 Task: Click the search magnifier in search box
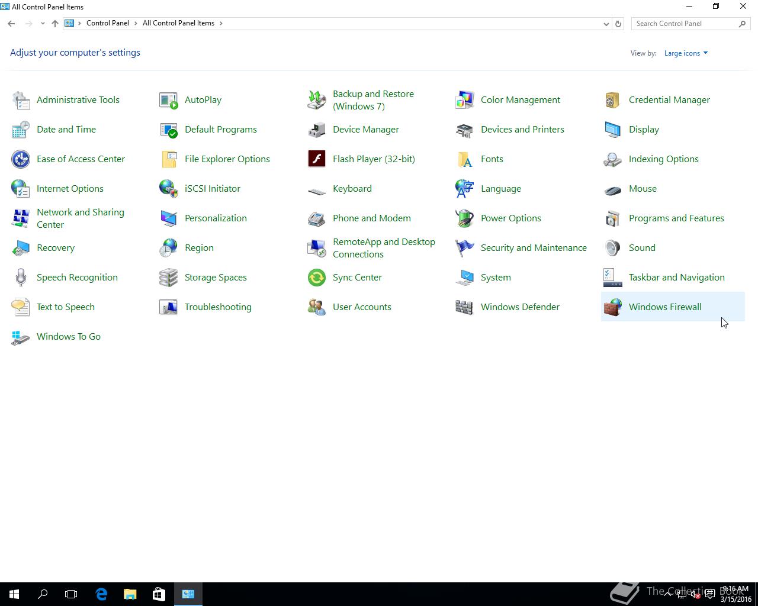click(x=742, y=24)
